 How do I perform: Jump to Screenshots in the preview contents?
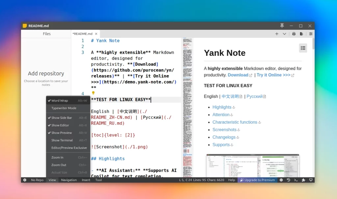tap(224, 129)
